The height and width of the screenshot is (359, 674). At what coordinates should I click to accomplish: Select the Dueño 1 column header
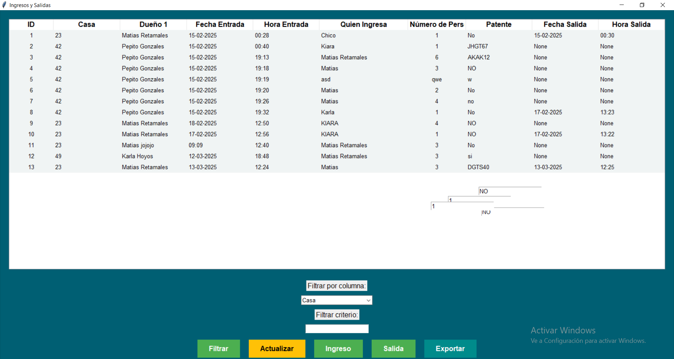pyautogui.click(x=153, y=25)
